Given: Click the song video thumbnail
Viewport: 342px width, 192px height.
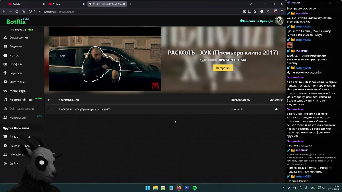Looking at the screenshot, I should 105,59.
